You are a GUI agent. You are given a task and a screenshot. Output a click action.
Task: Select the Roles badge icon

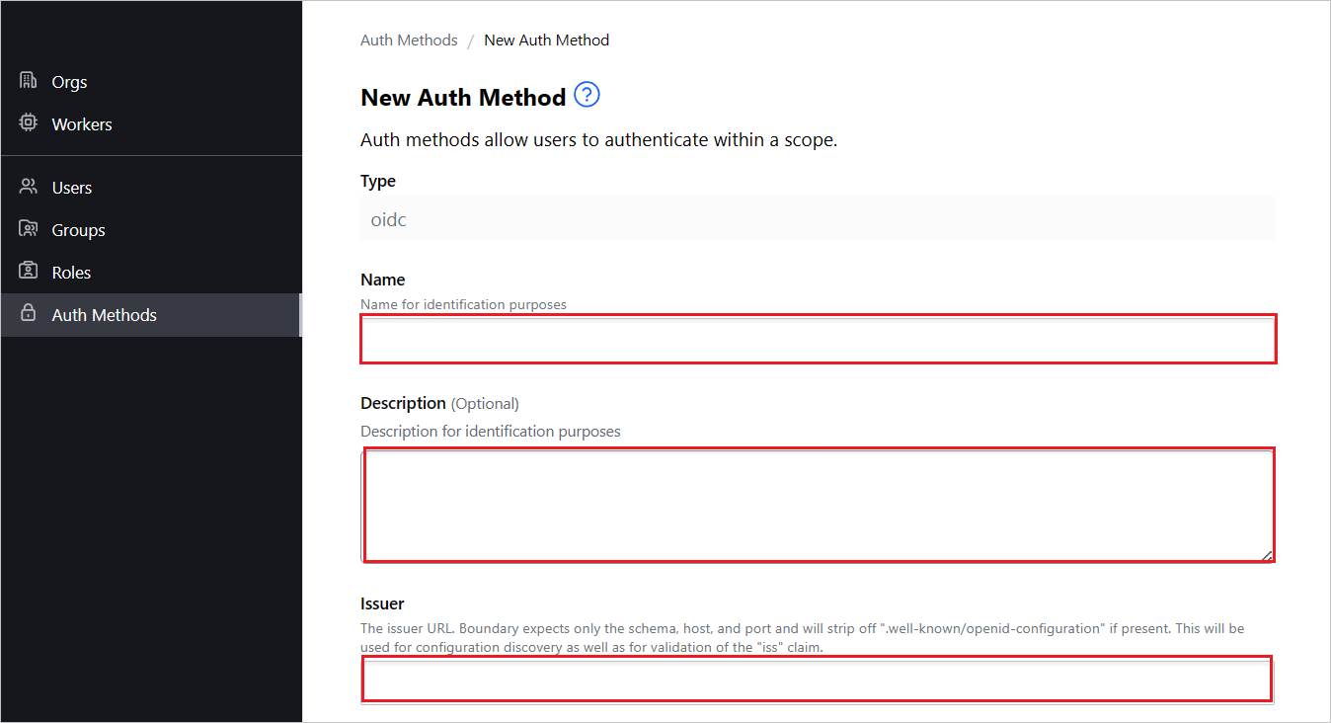pos(28,271)
